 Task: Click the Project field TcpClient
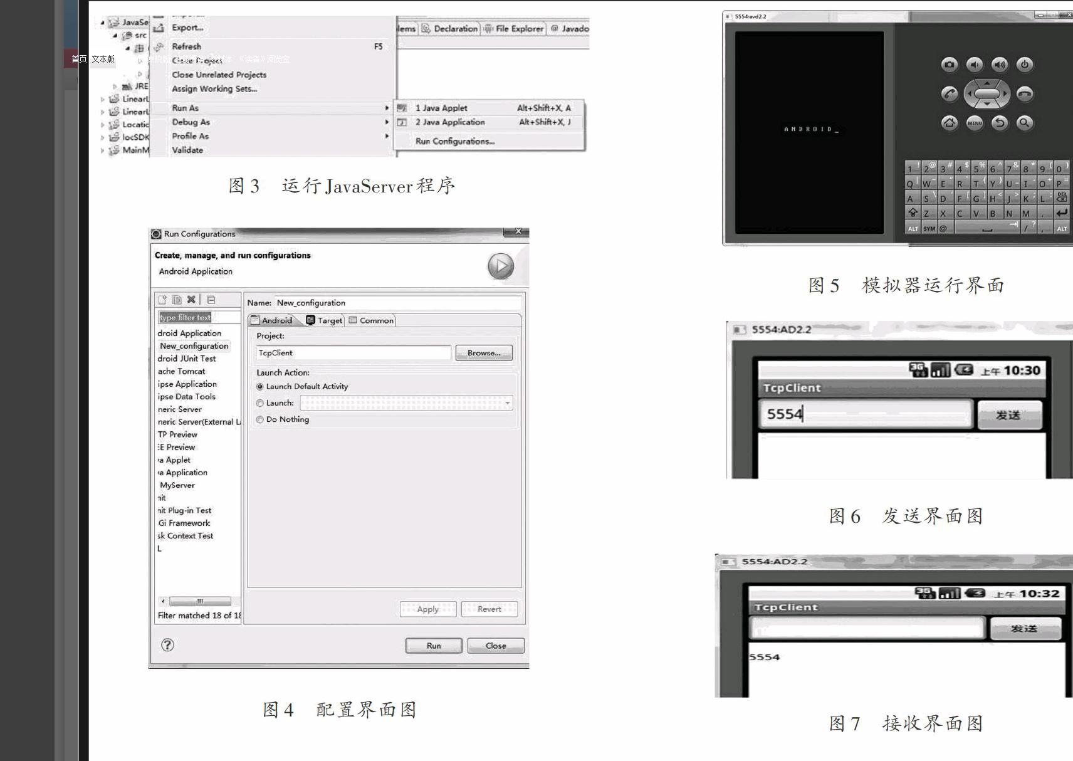353,353
